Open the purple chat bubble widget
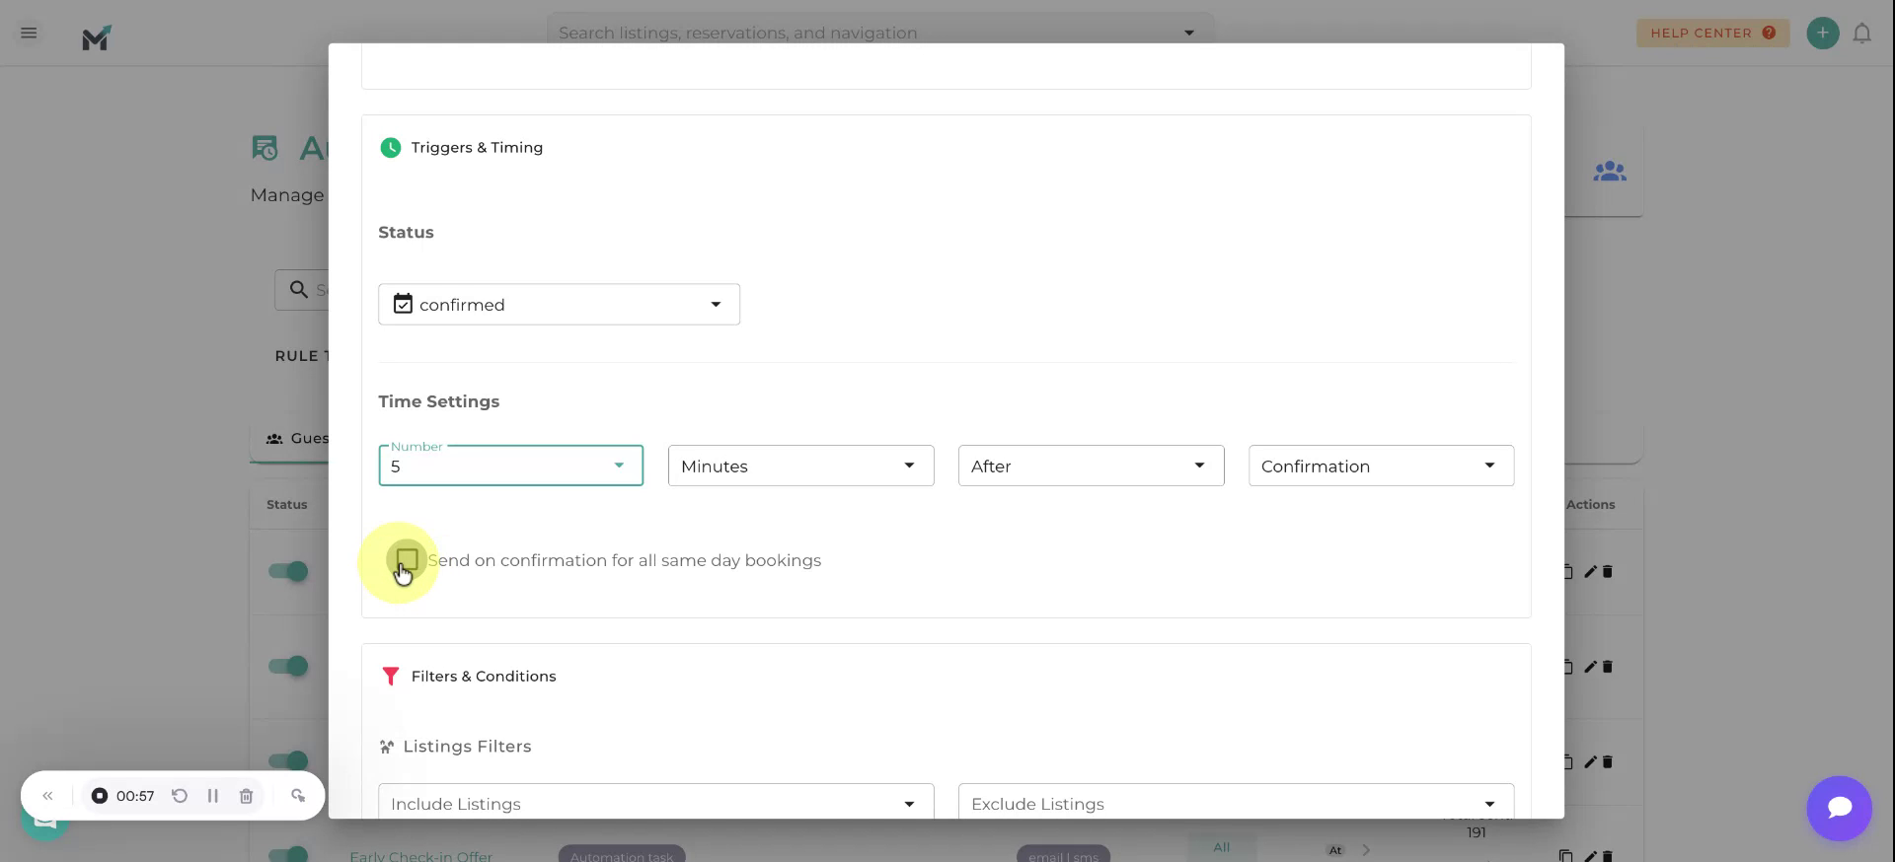The image size is (1895, 862). [1839, 808]
